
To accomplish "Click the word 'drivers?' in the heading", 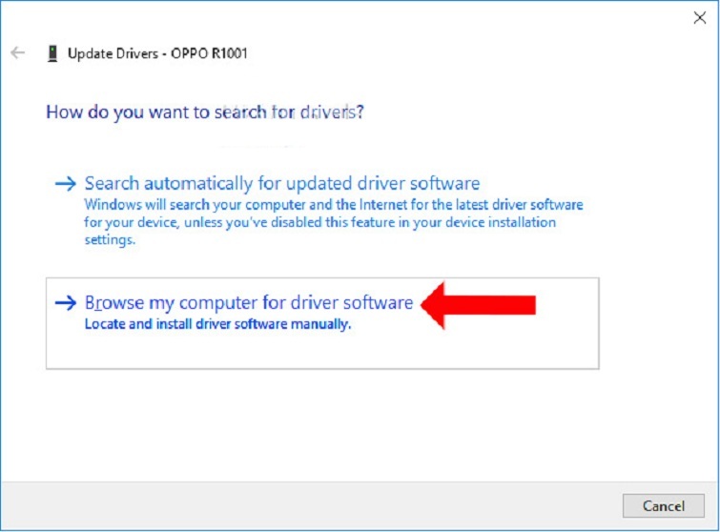I will pyautogui.click(x=331, y=113).
